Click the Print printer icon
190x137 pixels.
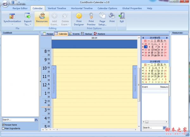coord(112,16)
